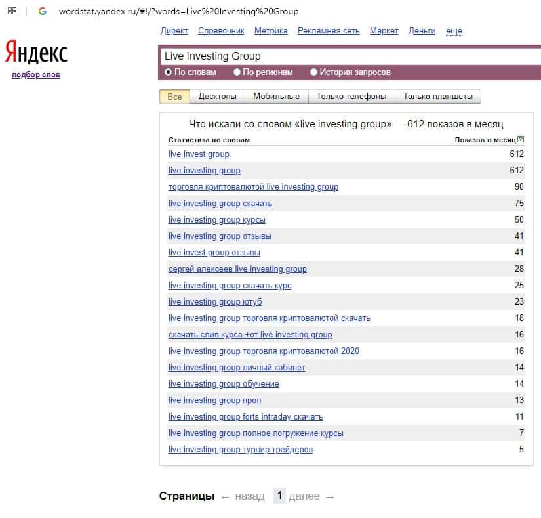
Task: Select the История запросов radio button
Action: click(x=313, y=72)
